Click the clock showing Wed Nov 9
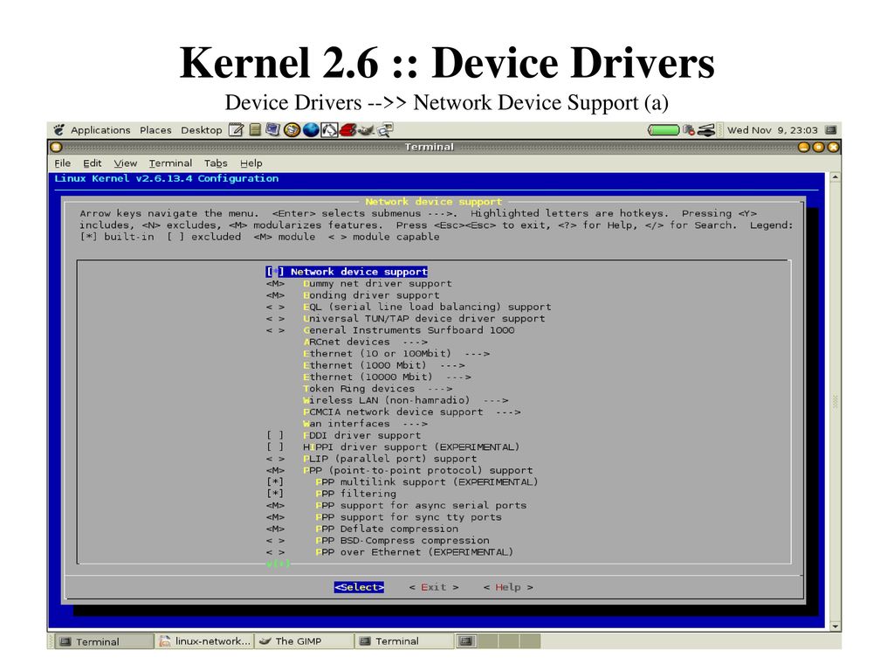894x671 pixels. click(x=772, y=130)
